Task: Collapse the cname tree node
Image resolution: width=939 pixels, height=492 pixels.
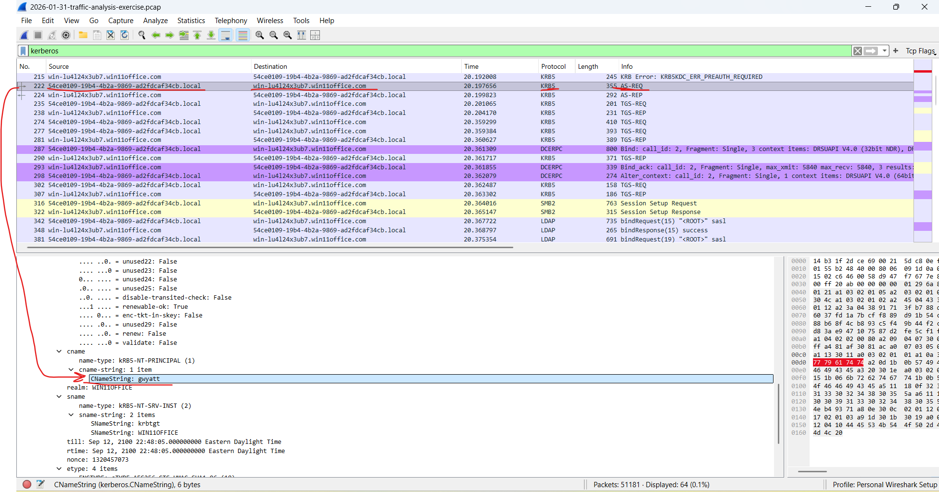Action: click(59, 352)
